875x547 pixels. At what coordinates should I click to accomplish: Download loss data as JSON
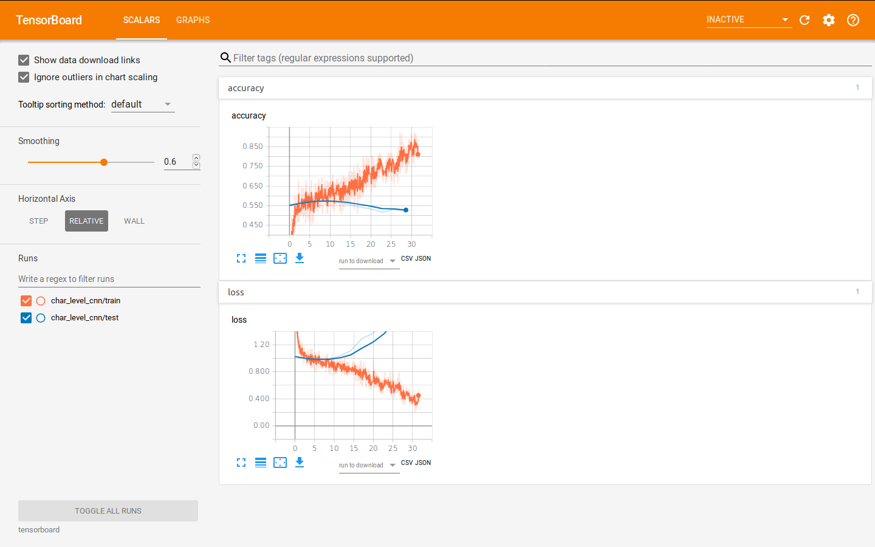pos(423,463)
